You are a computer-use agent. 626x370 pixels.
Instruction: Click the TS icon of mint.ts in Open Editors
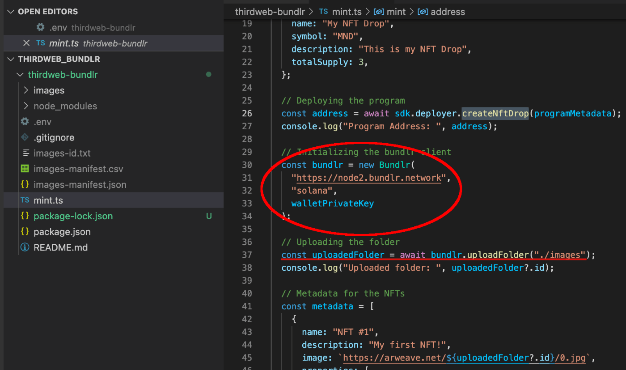[41, 43]
